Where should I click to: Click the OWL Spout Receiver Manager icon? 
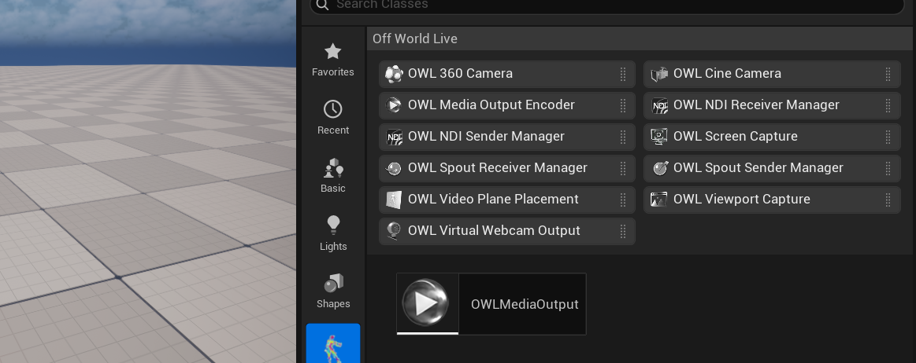coord(394,168)
